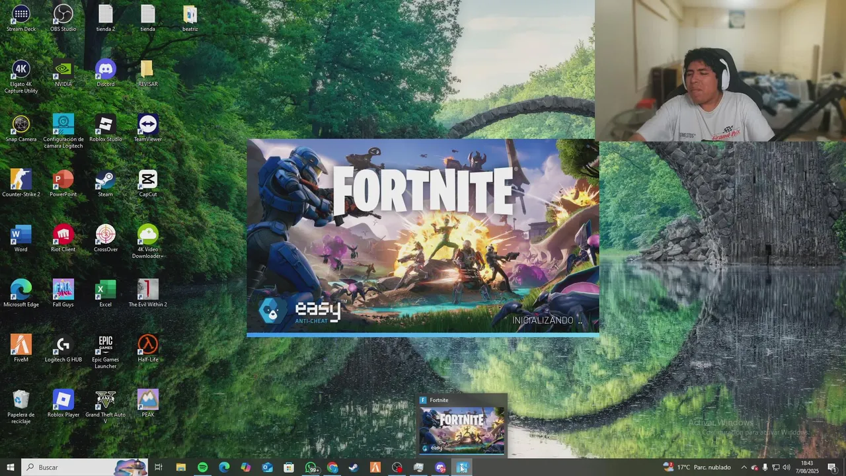Select the tienda text file icon
The width and height of the screenshot is (846, 476).
(x=148, y=19)
